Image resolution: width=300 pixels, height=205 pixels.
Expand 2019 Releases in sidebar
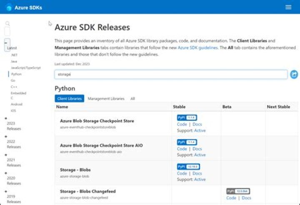pyautogui.click(x=6, y=191)
